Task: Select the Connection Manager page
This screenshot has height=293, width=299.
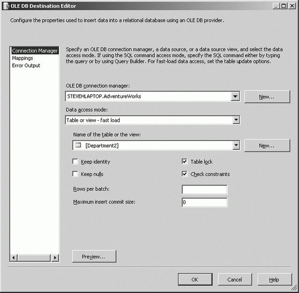Action: pos(35,51)
